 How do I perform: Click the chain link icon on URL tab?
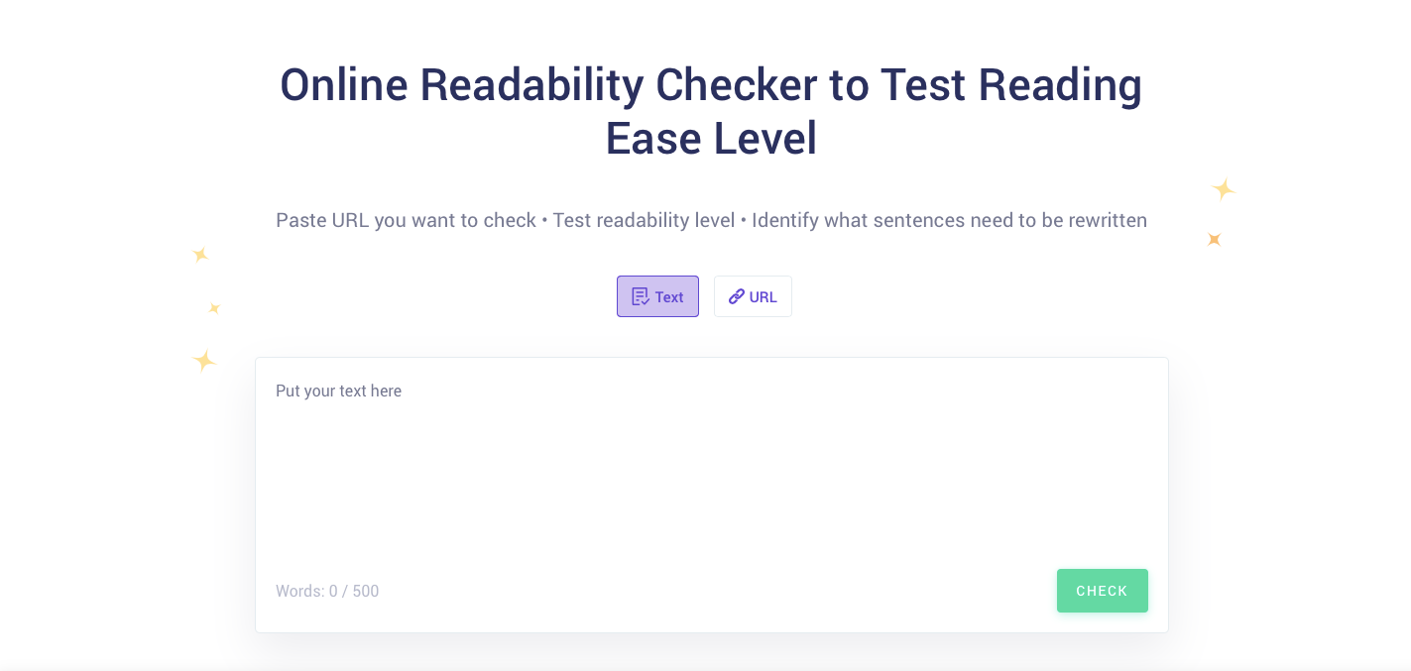point(737,296)
